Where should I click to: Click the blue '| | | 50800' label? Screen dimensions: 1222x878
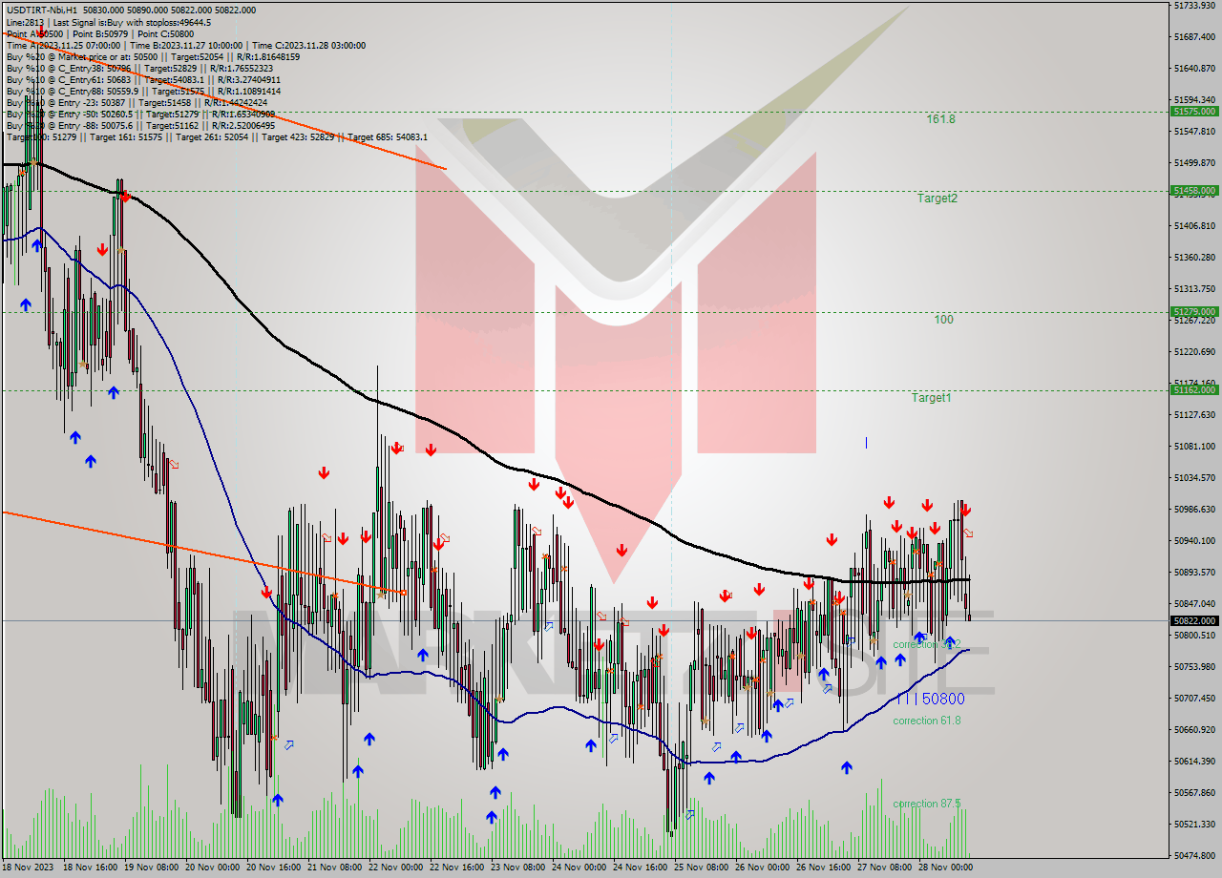click(930, 699)
